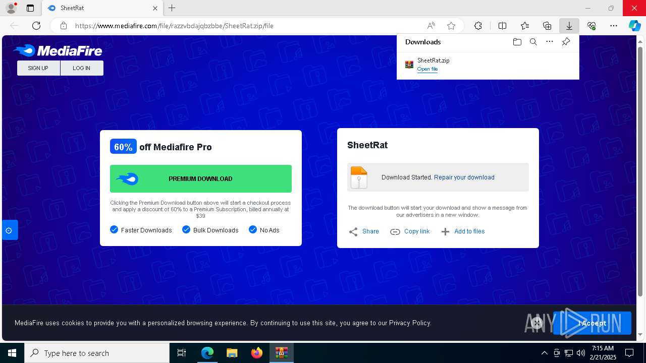Viewport: 646px width, 363px height.
Task: Show hidden system tray icons chevron
Action: (x=544, y=353)
